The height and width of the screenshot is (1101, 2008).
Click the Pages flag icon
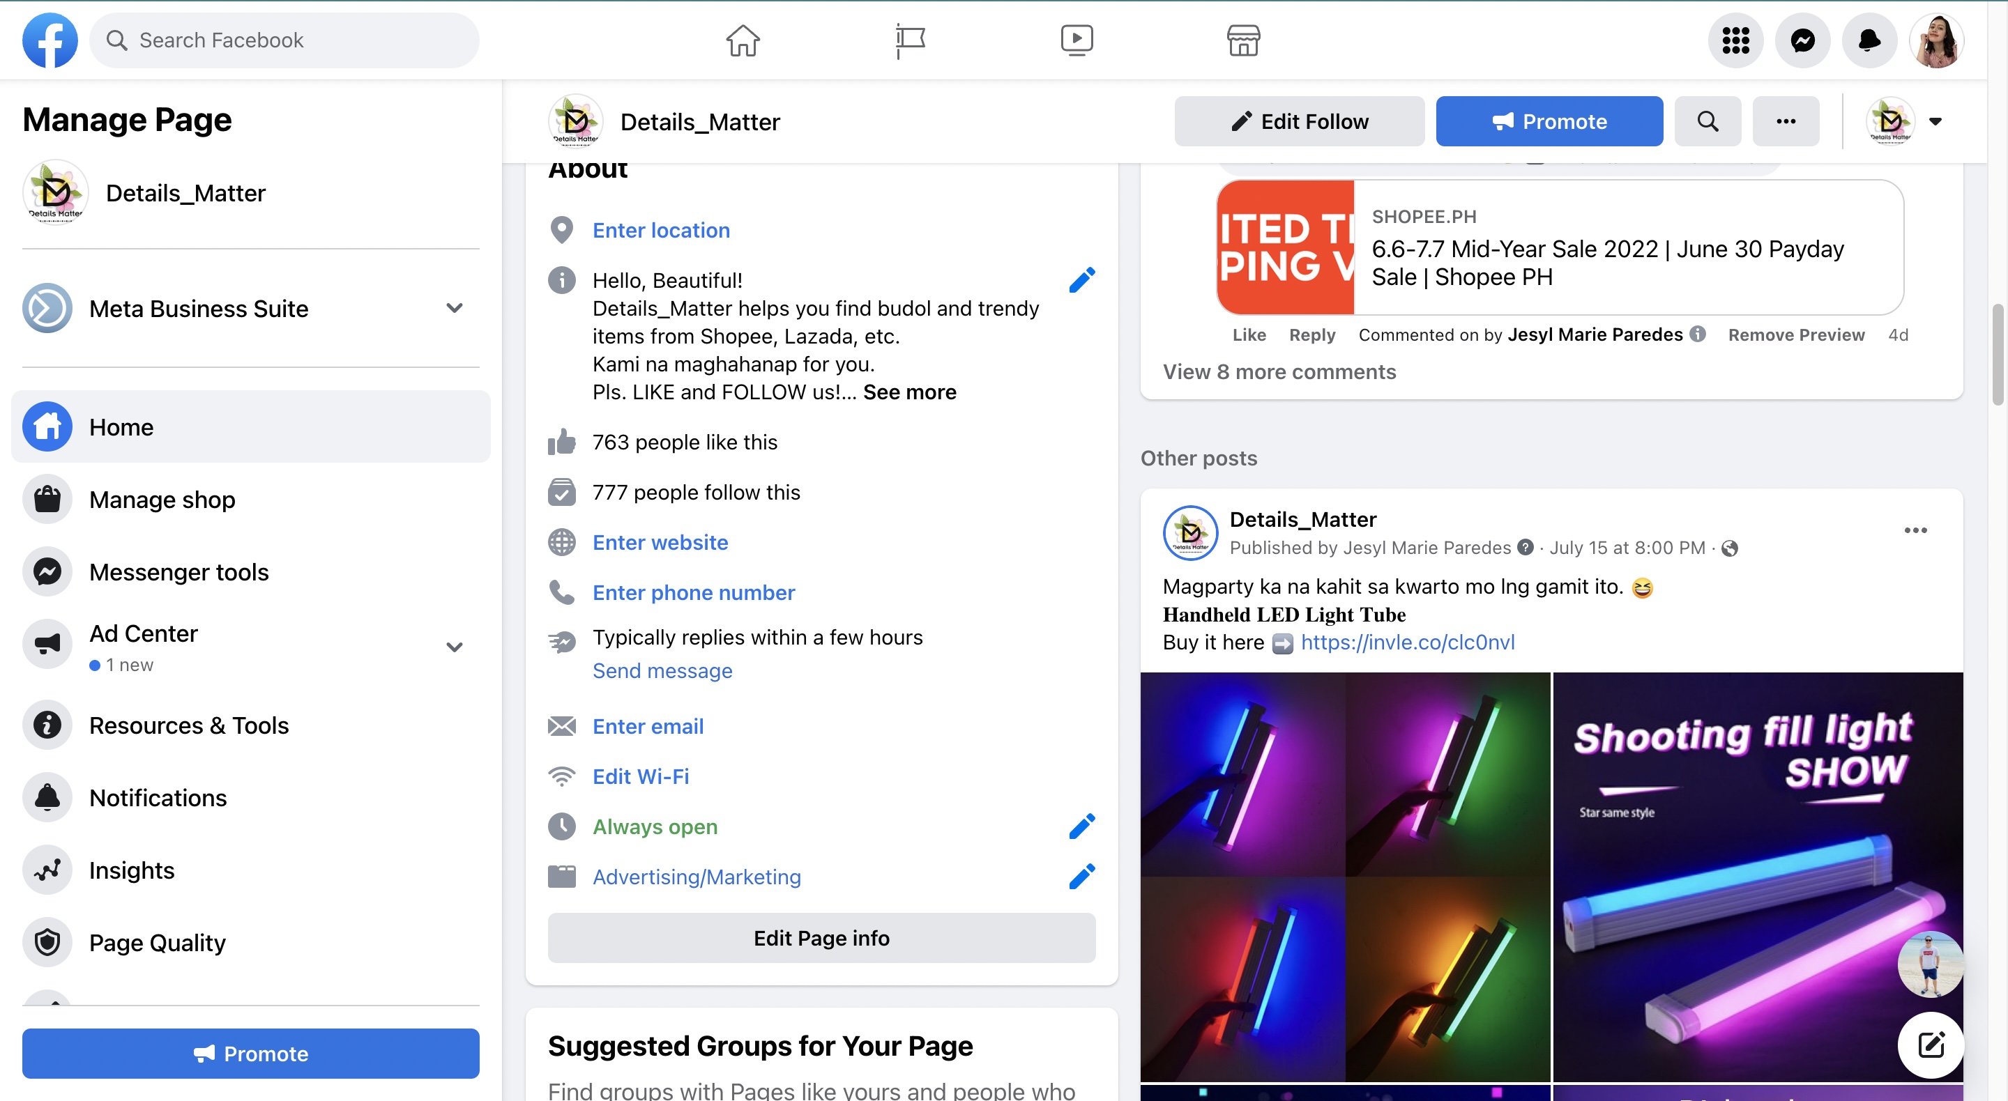click(x=910, y=40)
